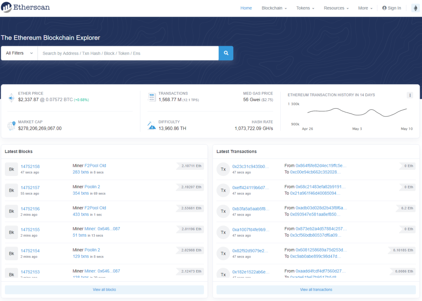The image size is (422, 301).
Task: Click the Etherscan logo
Action: click(x=25, y=7)
